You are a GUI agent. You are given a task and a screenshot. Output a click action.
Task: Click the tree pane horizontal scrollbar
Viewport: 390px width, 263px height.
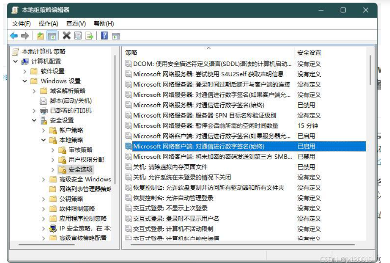point(47,245)
